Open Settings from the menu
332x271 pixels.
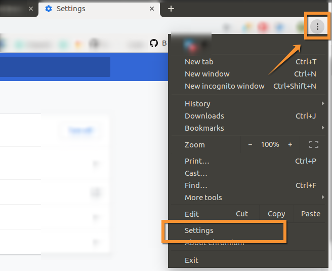[199, 230]
